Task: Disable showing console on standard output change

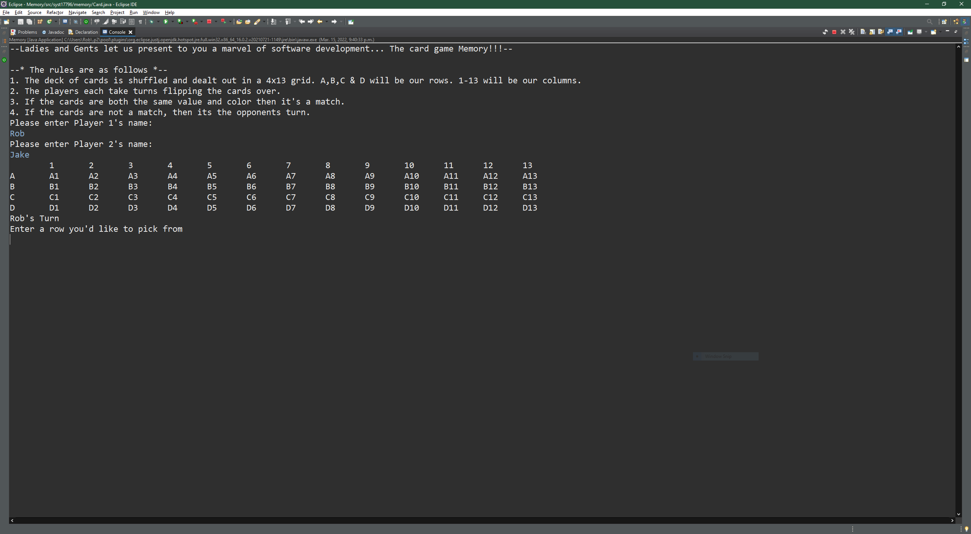Action: [x=889, y=32]
